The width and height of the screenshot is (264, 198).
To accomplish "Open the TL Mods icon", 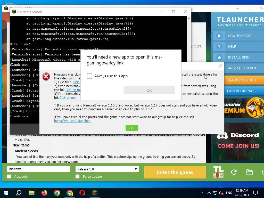I will pos(218,172).
